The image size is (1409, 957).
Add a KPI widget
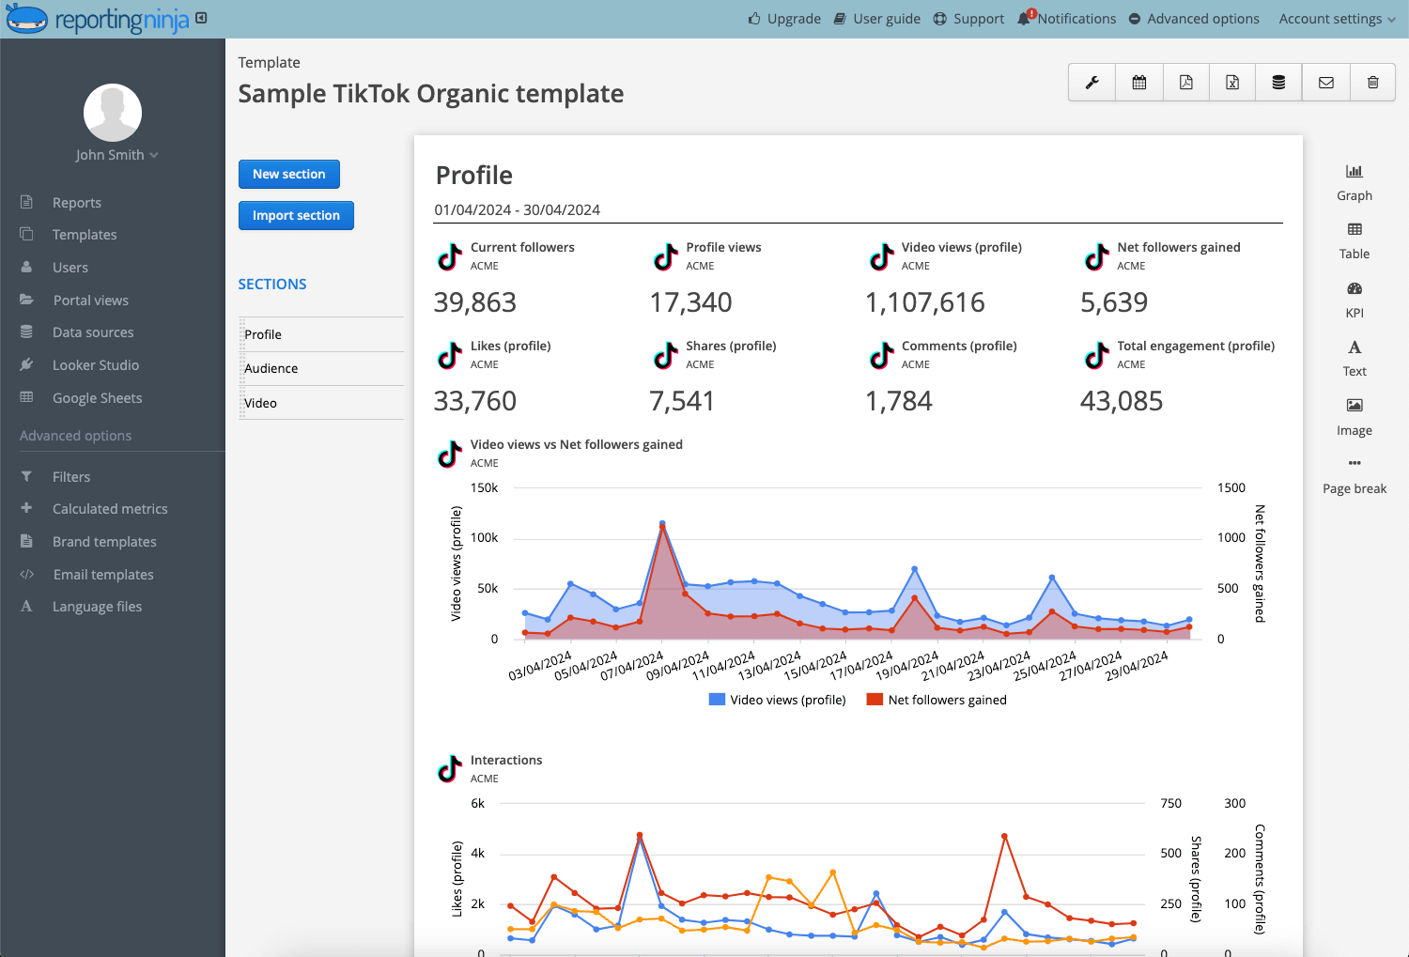coord(1354,300)
